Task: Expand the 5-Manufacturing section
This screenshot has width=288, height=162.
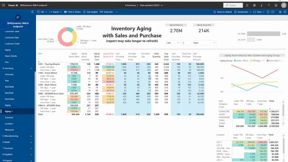Action: pyautogui.click(x=18, y=136)
